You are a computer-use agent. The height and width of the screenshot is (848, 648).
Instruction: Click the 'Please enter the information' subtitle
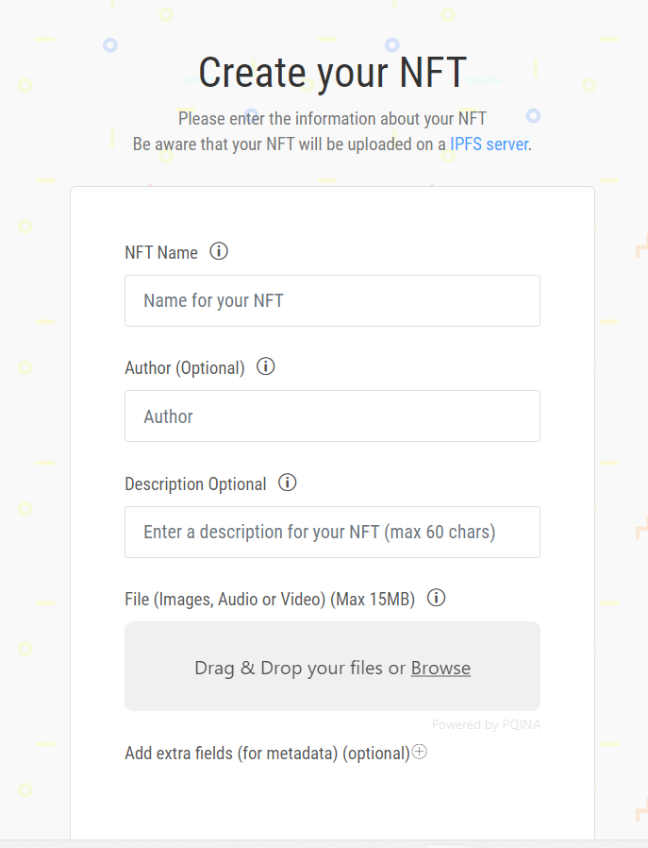(332, 119)
